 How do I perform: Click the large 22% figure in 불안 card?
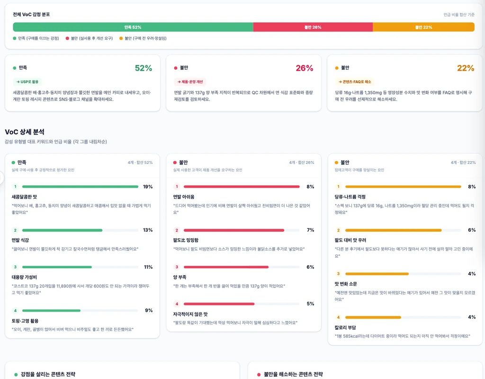pyautogui.click(x=466, y=68)
